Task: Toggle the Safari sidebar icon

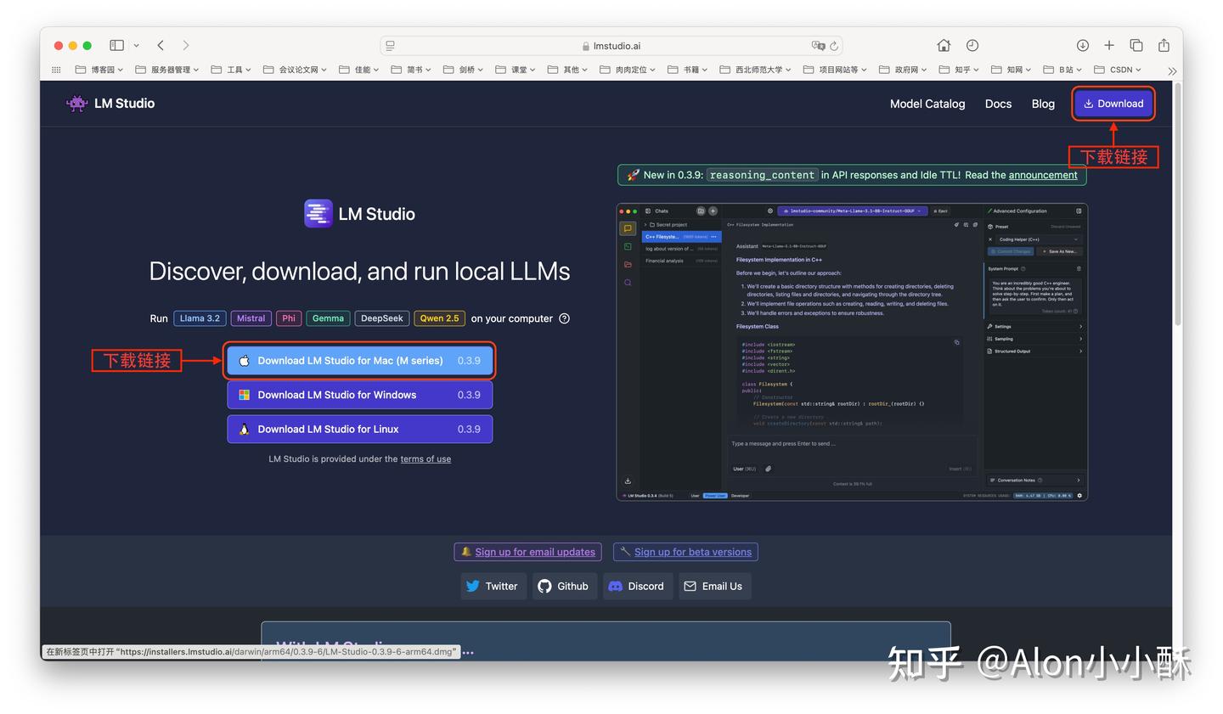Action: [x=116, y=45]
